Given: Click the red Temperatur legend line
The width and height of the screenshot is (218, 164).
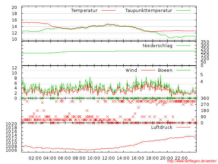Looking at the screenshot, I should [108, 11].
